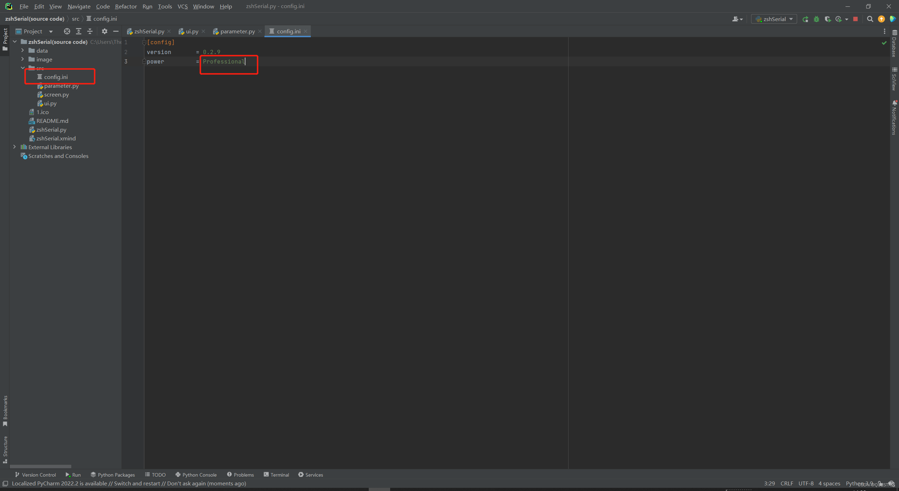This screenshot has height=491, width=899.
Task: Collapse all in Project panel
Action: tap(90, 31)
